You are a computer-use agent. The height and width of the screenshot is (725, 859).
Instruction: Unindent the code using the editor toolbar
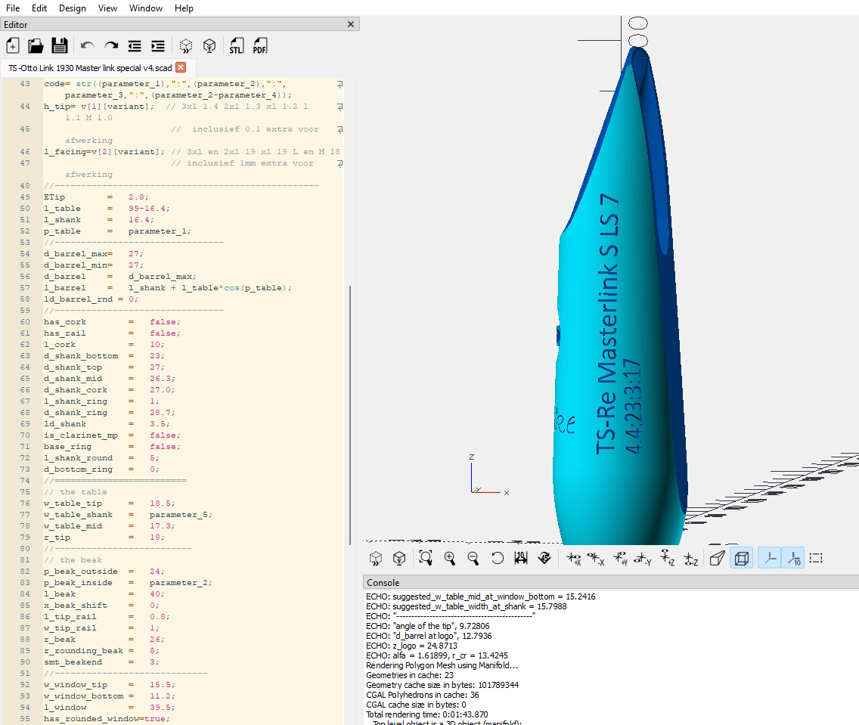pyautogui.click(x=135, y=46)
